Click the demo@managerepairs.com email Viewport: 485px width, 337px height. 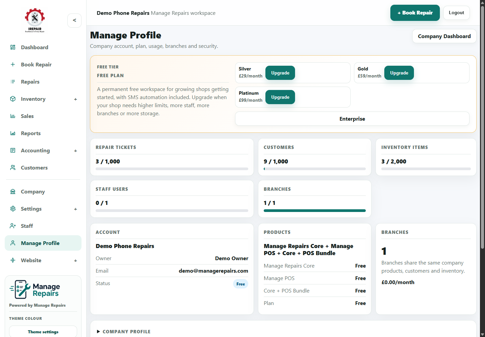click(x=214, y=271)
